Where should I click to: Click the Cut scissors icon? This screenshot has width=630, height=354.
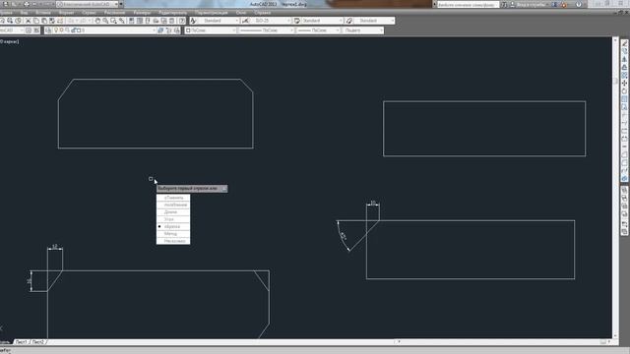(29, 21)
